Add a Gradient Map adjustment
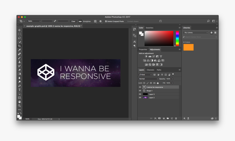 [161, 65]
